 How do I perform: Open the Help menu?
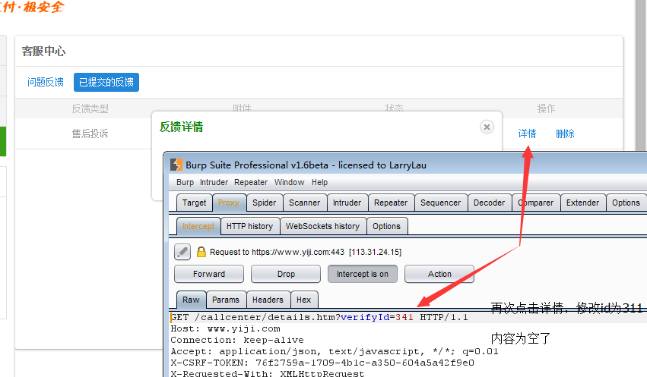pyautogui.click(x=319, y=182)
